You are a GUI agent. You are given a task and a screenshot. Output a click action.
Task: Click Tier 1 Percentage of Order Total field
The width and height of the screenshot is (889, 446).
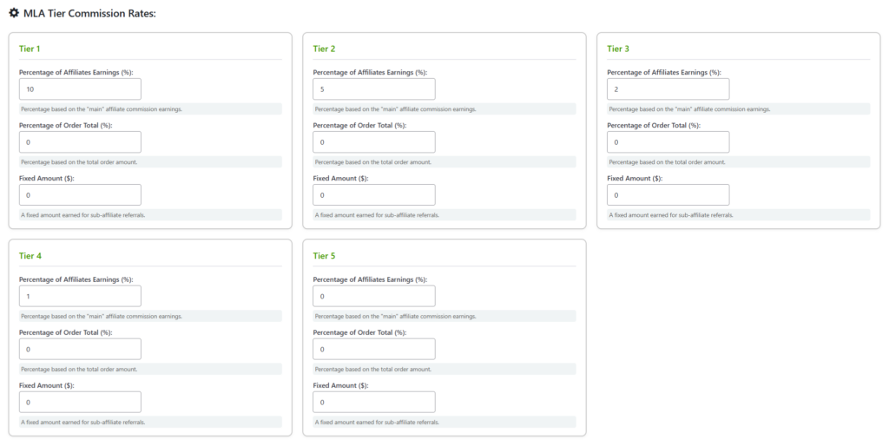[x=80, y=142]
